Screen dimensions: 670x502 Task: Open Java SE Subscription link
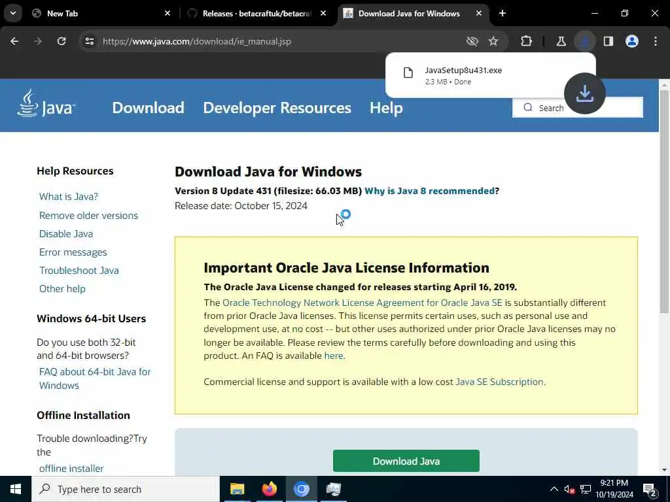pos(499,382)
